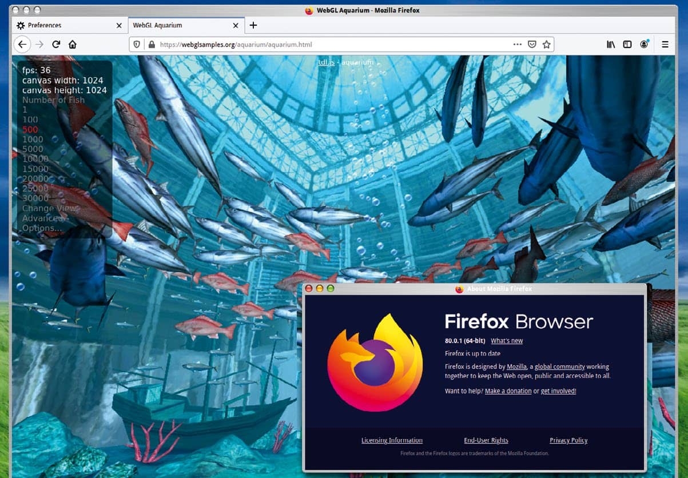Open the What's new link in About dialog

point(507,341)
